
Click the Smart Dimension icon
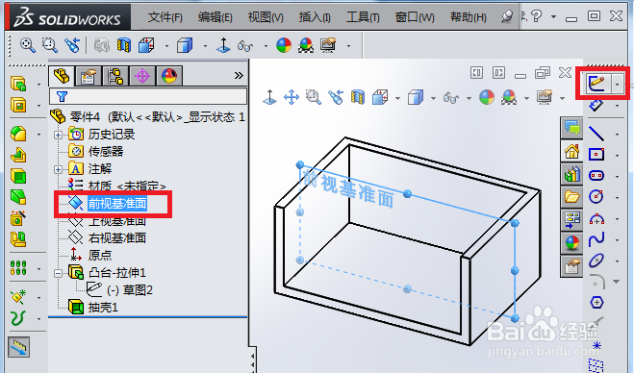[596, 106]
